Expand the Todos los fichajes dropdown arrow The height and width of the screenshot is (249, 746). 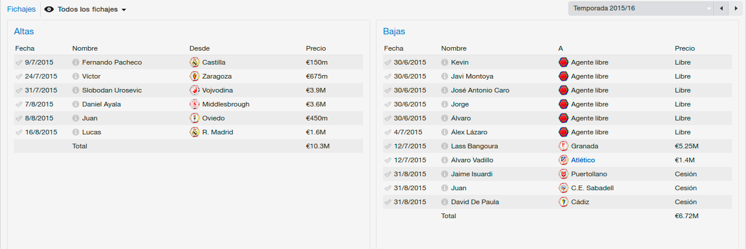click(124, 10)
